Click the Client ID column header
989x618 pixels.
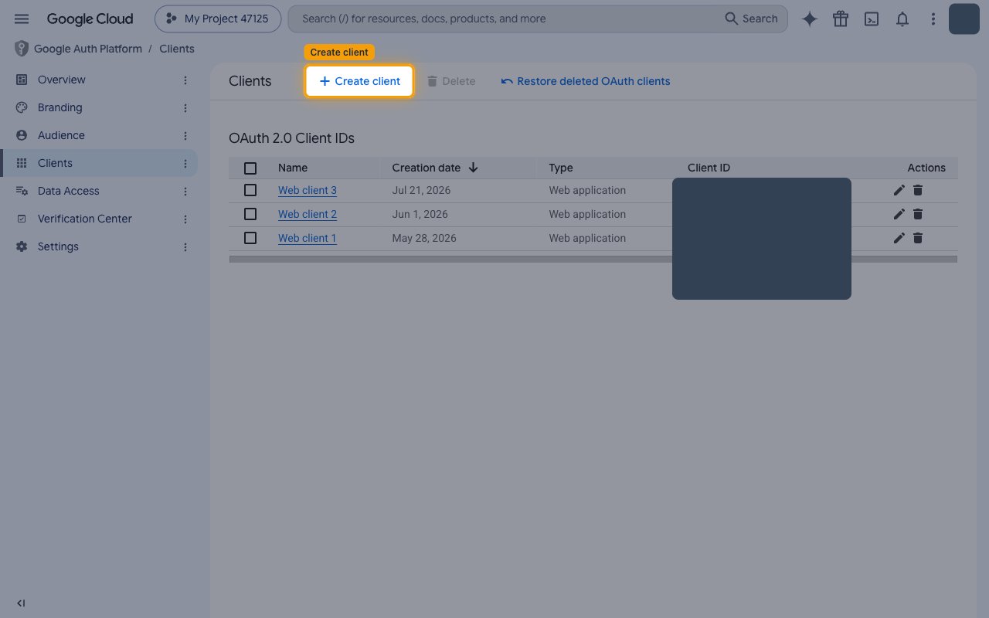709,168
